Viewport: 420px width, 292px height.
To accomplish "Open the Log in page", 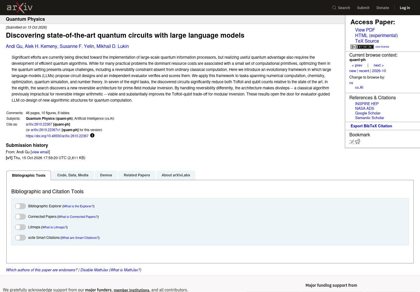I will [405, 8].
